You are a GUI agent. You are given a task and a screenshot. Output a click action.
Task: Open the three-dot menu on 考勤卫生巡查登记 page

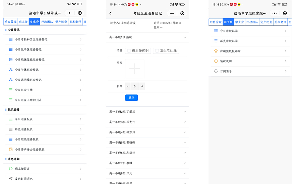point(172,13)
